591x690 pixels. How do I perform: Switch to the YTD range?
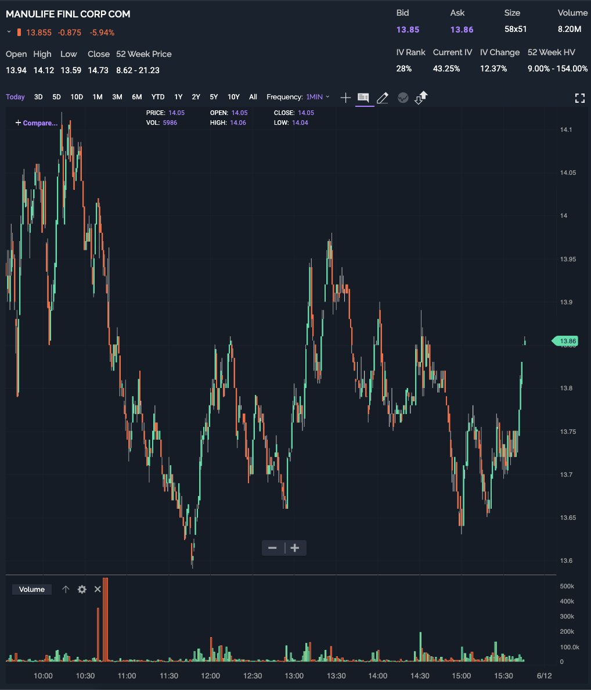[x=158, y=97]
